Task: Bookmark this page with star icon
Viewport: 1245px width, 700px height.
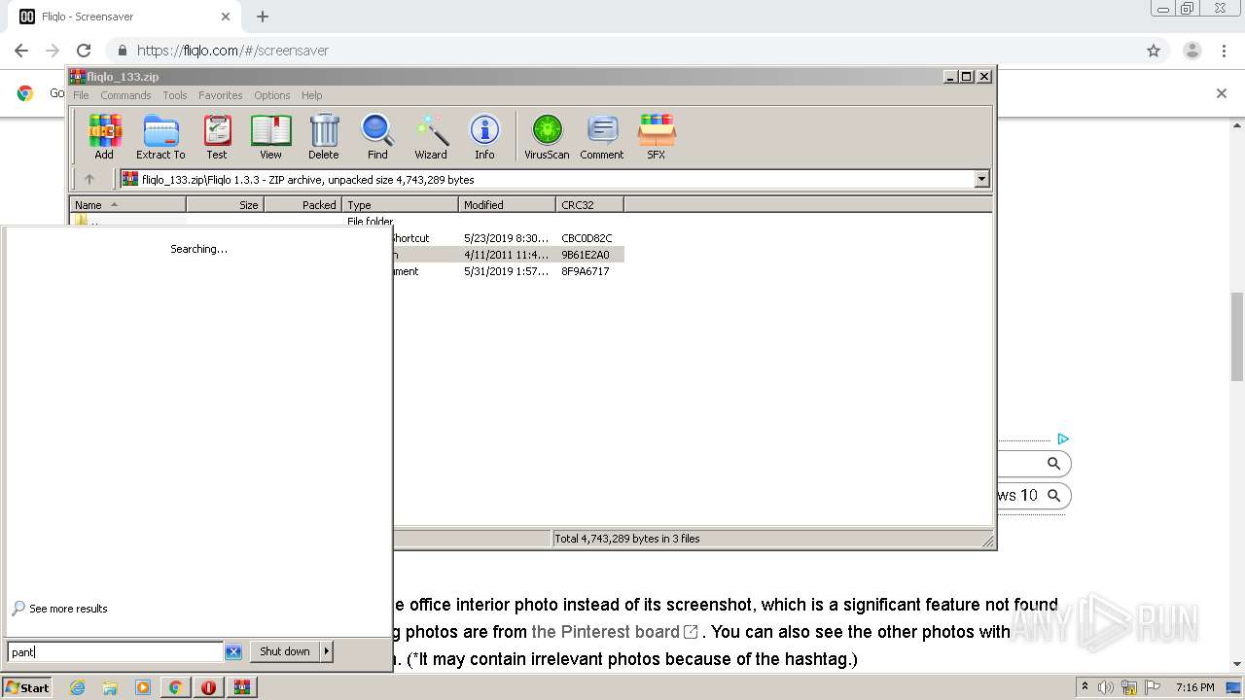Action: point(1154,51)
